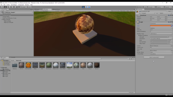
Task: Open Flare object picker circle
Action: [172, 51]
